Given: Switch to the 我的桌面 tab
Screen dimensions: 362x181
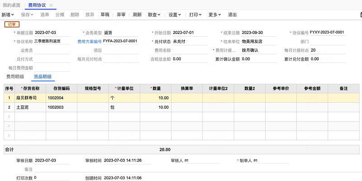Looking at the screenshot, I should coord(12,5).
